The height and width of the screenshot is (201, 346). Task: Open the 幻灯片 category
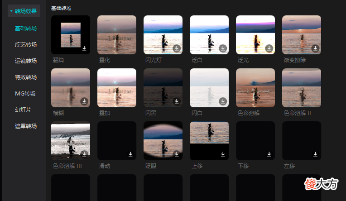pyautogui.click(x=23, y=110)
